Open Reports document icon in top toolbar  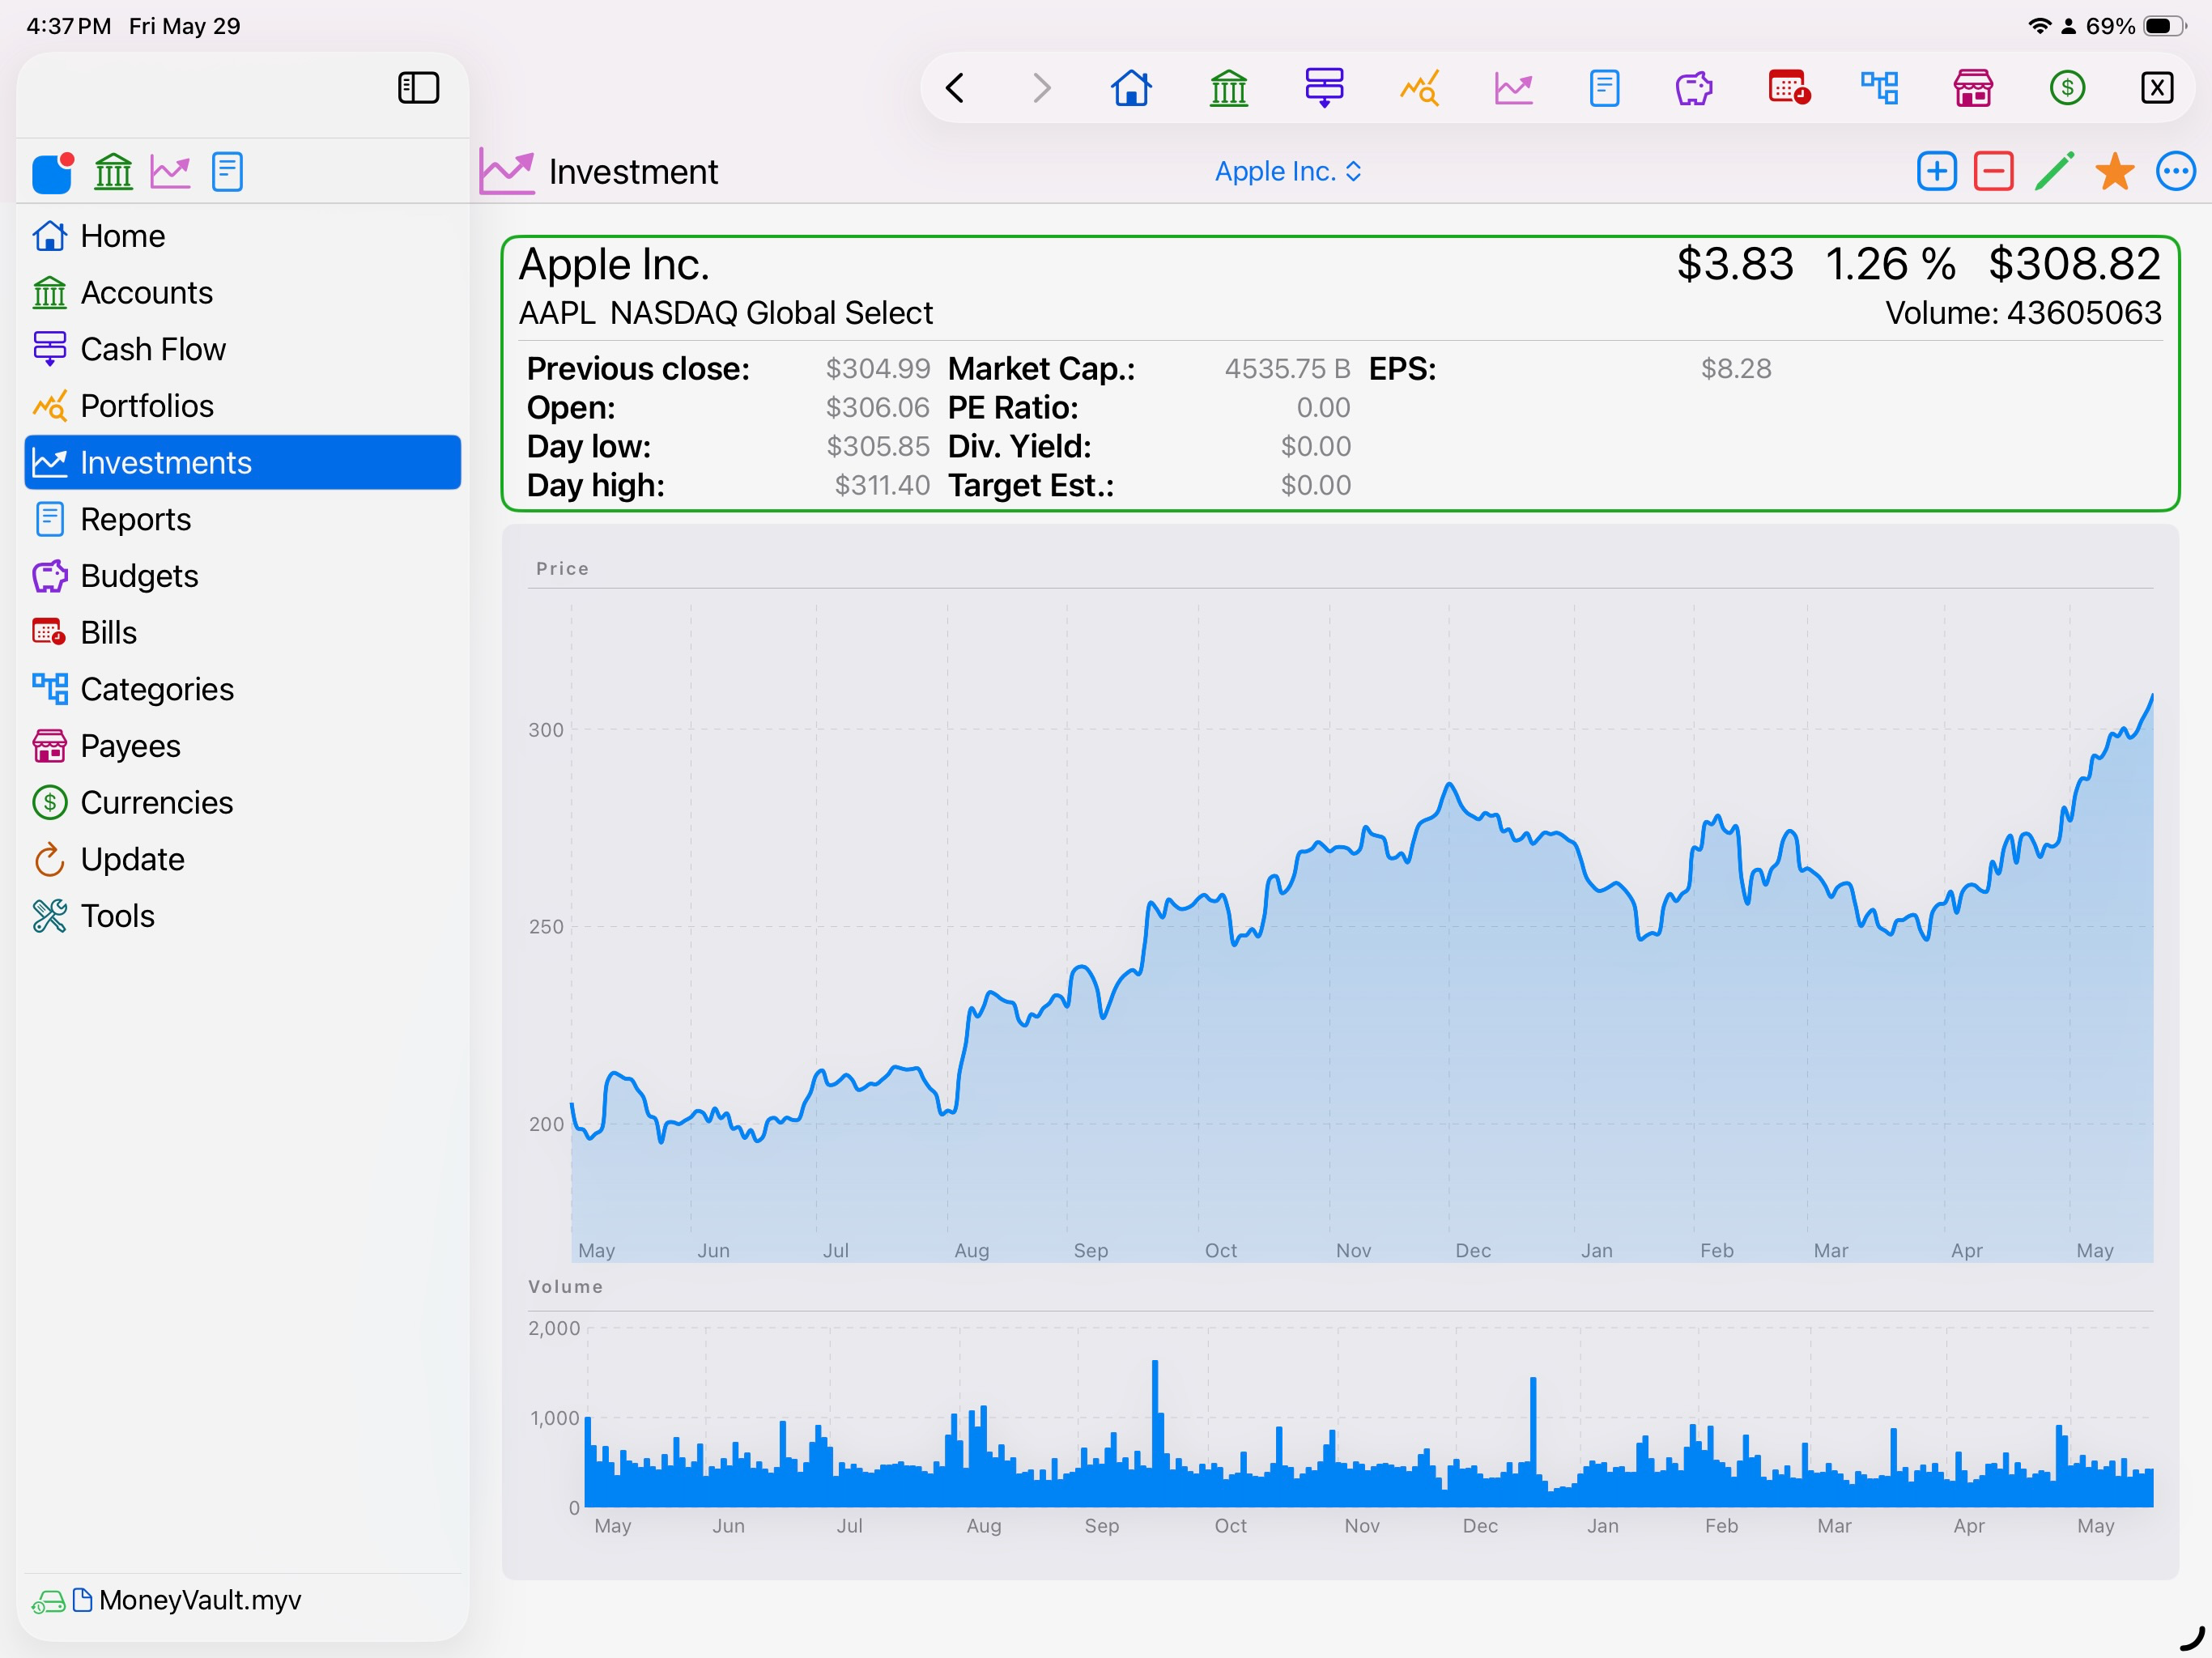pyautogui.click(x=1604, y=88)
